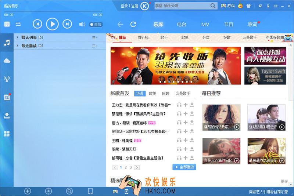The image size is (294, 196).
Task: Listen to 王力宏 song via headphone icon
Action: click(179, 105)
